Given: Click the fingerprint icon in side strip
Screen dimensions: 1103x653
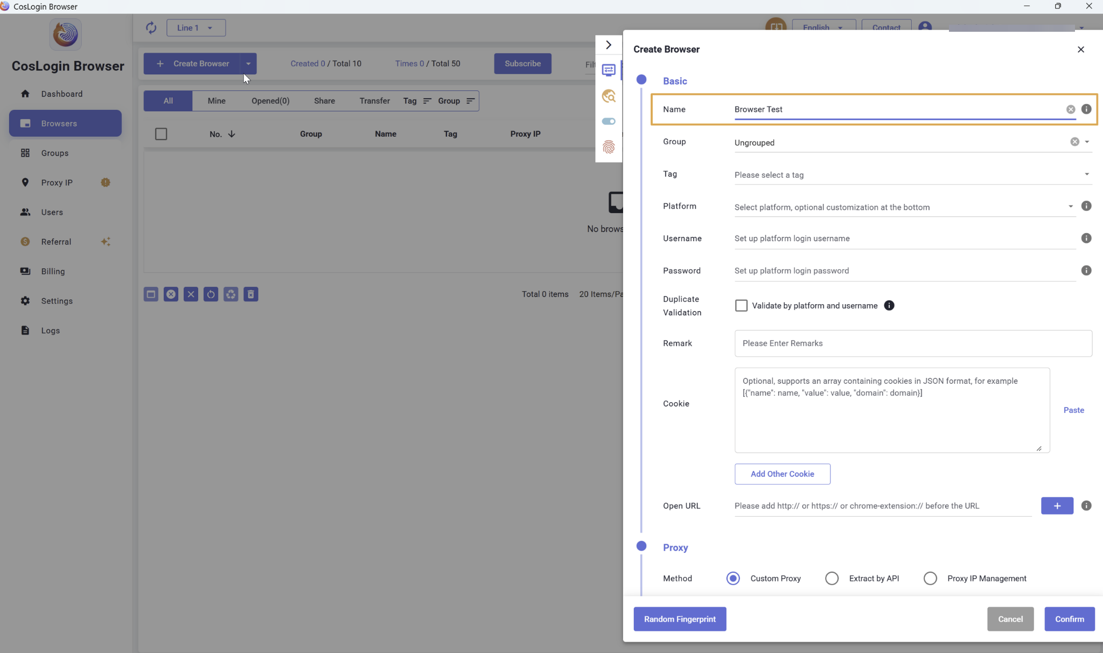Looking at the screenshot, I should click(609, 147).
